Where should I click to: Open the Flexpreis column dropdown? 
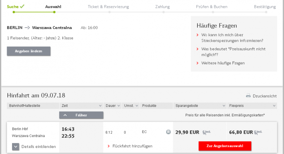click(274, 106)
